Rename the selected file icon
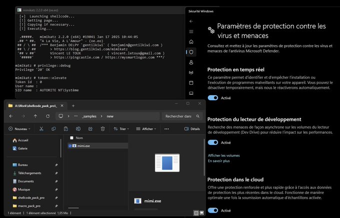This screenshot has height=218, width=340. coord(78,129)
